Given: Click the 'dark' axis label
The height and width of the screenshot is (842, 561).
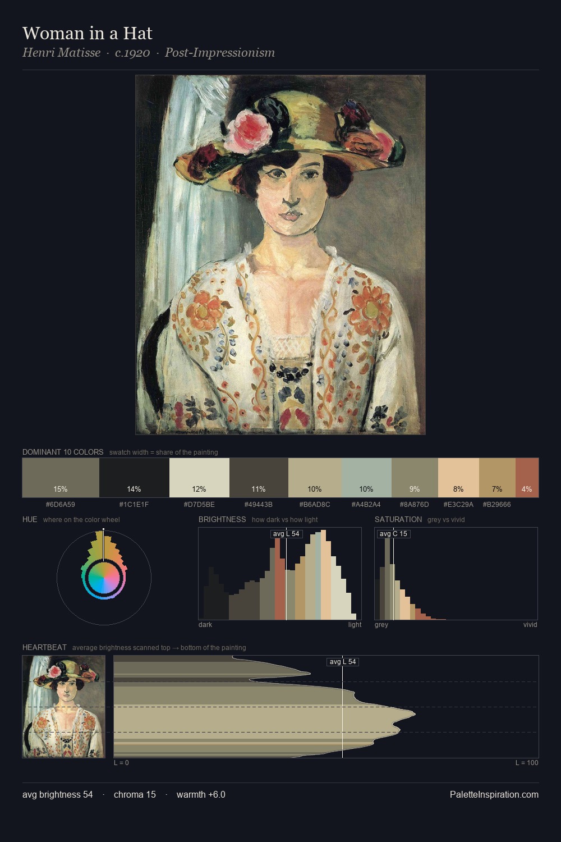Looking at the screenshot, I should [x=205, y=625].
